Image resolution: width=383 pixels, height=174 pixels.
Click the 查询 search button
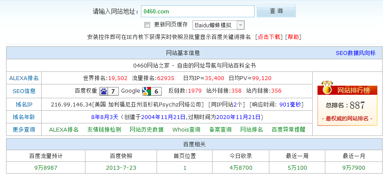(x=276, y=11)
